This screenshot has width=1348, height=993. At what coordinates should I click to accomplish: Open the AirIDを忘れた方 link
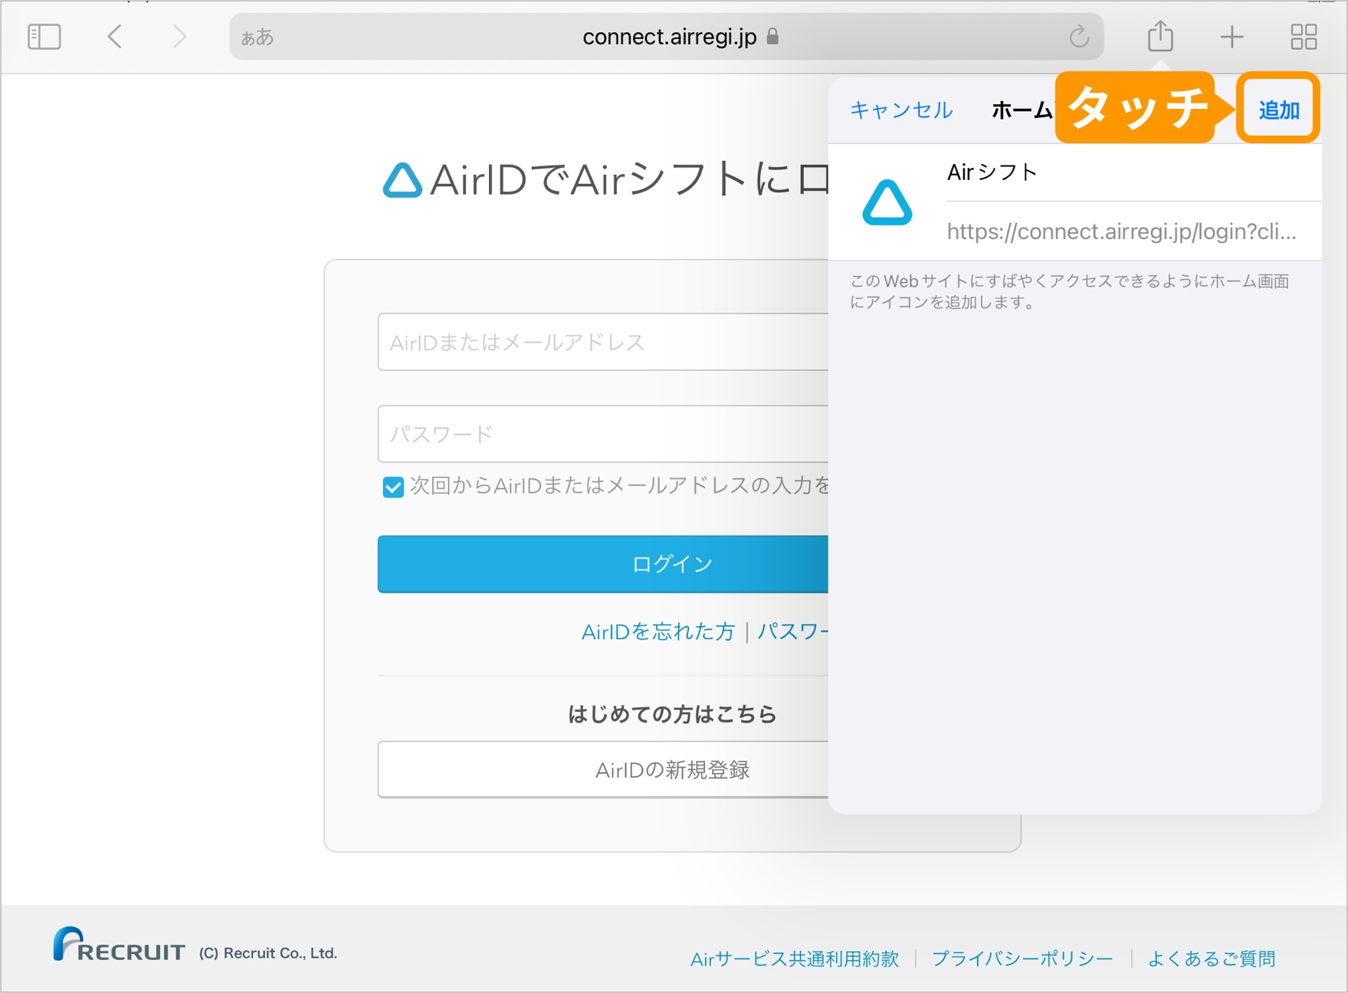coord(658,631)
